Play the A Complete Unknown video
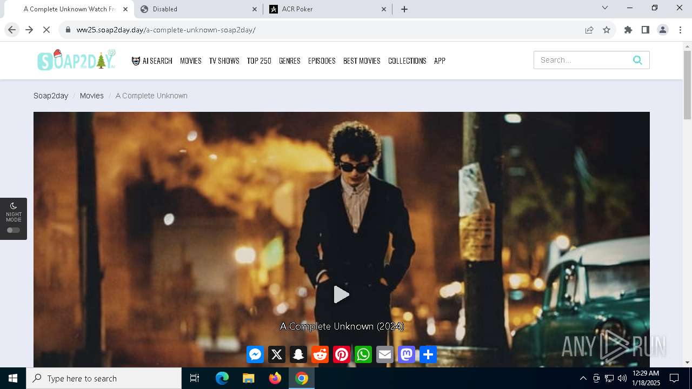The image size is (692, 389). click(x=341, y=294)
